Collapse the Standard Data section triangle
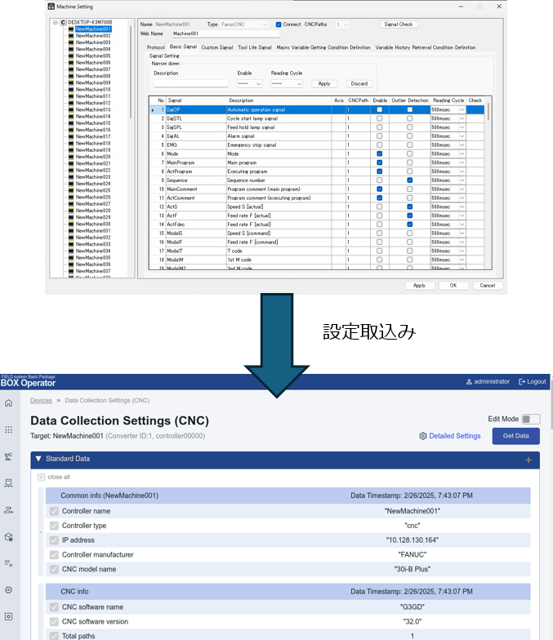Image resolution: width=553 pixels, height=640 pixels. [38, 459]
